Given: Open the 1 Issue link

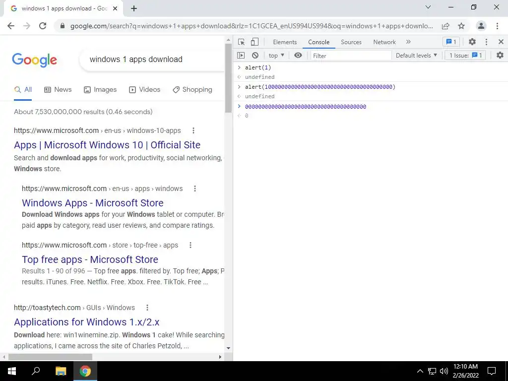Looking at the screenshot, I should (x=465, y=56).
